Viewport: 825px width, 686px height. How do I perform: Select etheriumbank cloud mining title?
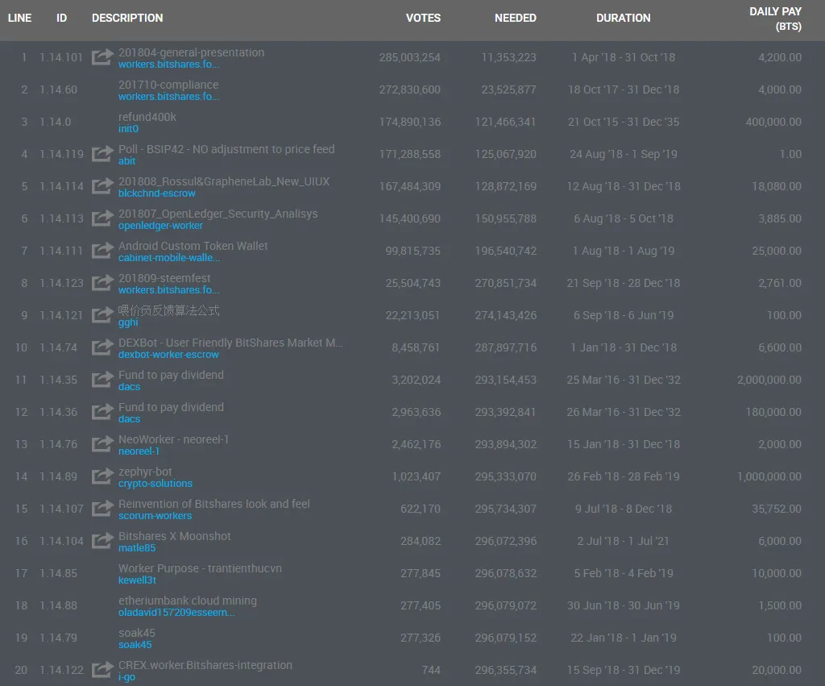[x=188, y=601]
